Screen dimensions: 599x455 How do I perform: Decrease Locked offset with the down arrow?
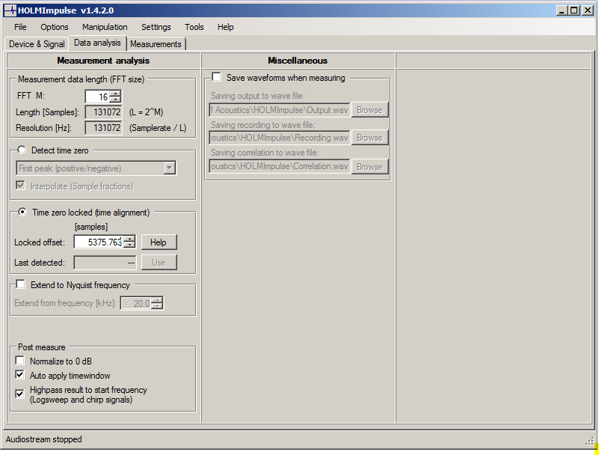tap(130, 245)
